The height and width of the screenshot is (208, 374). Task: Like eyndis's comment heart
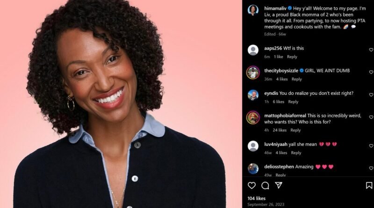tap(371, 95)
